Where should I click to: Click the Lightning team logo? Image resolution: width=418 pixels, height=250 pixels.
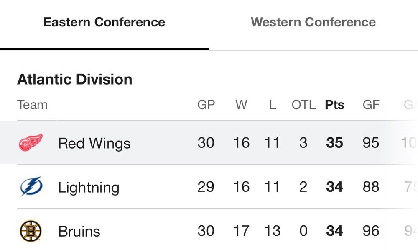coord(31,187)
